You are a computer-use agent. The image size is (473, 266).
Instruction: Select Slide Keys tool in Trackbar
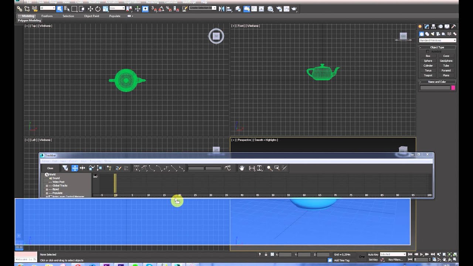click(x=82, y=168)
